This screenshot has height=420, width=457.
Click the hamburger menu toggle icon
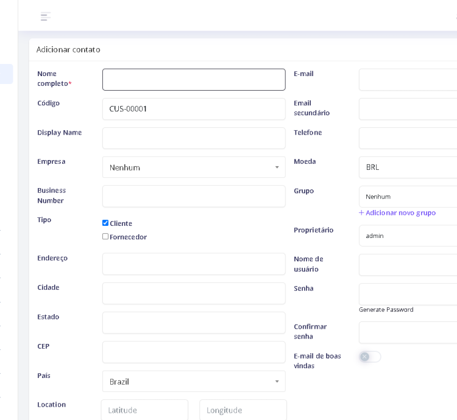tap(46, 16)
